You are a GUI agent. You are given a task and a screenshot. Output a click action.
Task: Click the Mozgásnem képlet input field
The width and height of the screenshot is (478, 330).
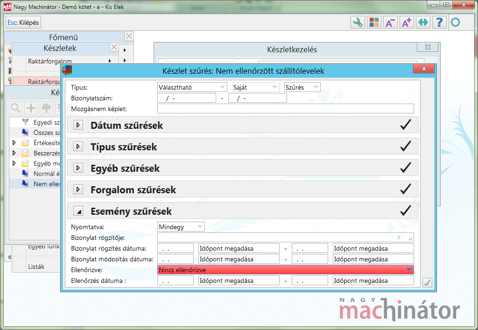coord(285,109)
